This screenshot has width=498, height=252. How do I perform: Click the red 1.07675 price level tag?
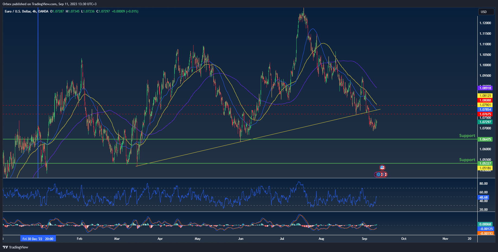485,114
